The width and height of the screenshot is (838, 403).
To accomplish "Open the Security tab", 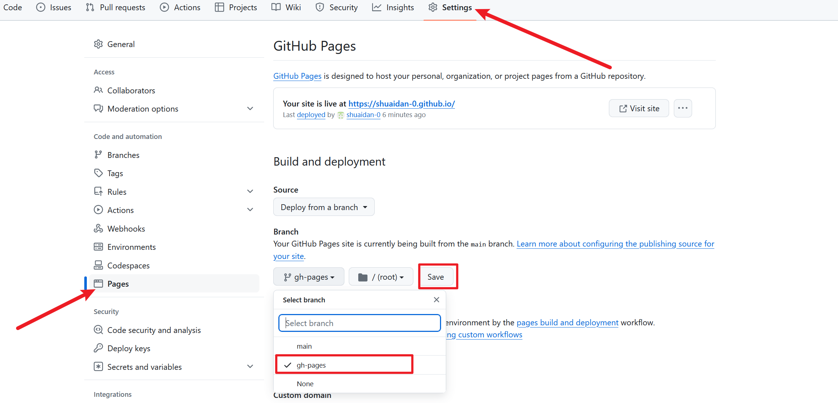I will (337, 8).
